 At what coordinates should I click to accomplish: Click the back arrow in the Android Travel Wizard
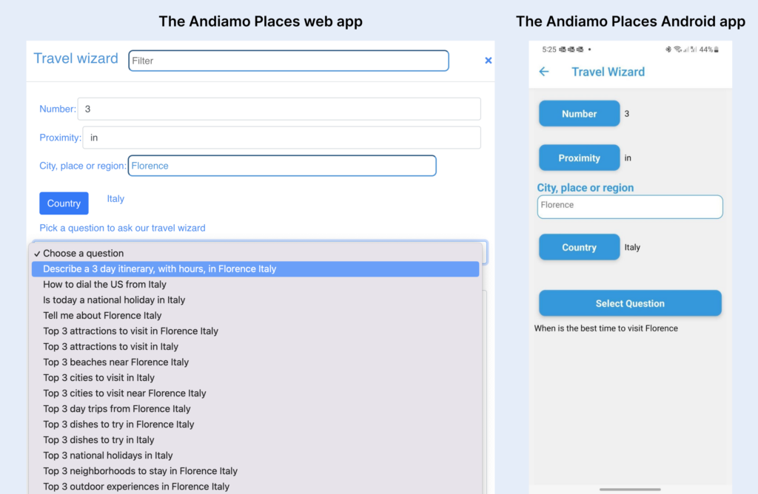pyautogui.click(x=544, y=72)
